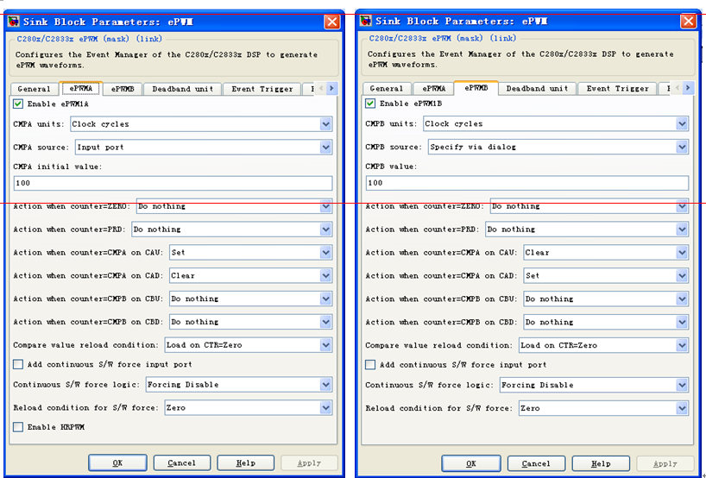Toggle the Enable ePWM1B checkbox
This screenshot has height=478, width=706.
click(370, 104)
